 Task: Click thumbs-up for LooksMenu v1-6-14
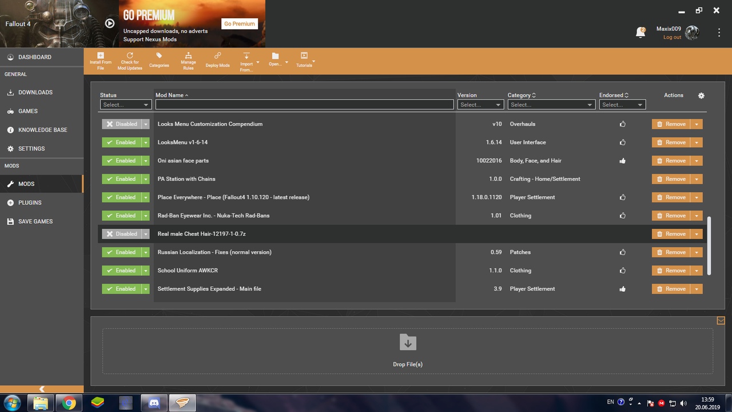click(x=622, y=142)
